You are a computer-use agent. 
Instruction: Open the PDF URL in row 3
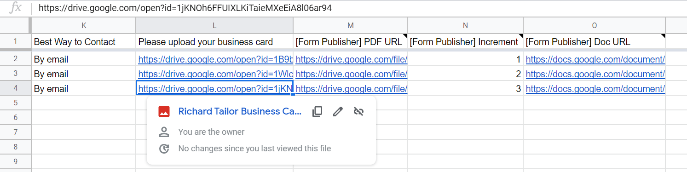[x=351, y=74]
